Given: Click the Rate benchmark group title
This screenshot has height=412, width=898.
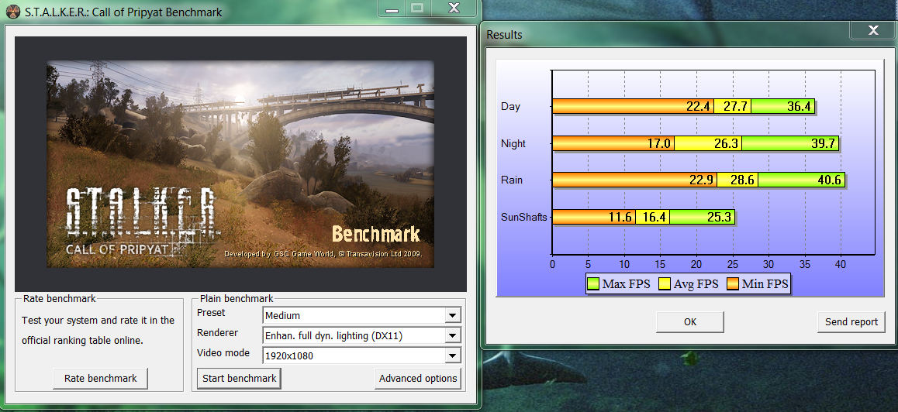Looking at the screenshot, I should point(60,299).
